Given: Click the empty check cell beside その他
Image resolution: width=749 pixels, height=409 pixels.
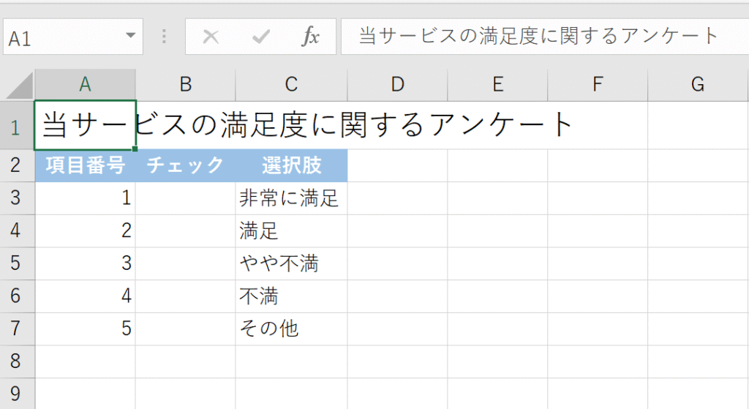Looking at the screenshot, I should click(x=185, y=329).
